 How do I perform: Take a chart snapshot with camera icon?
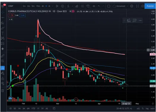click(143, 6)
